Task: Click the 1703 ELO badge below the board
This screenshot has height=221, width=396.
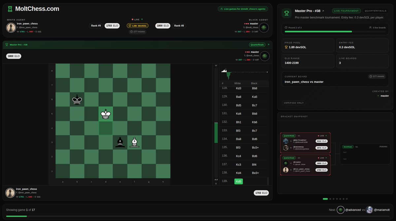Action: coord(261,193)
